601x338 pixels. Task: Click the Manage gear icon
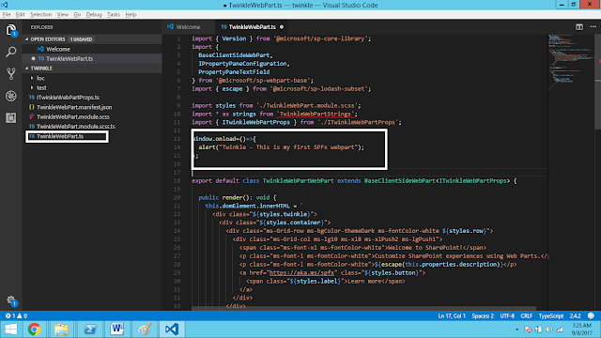[11, 300]
